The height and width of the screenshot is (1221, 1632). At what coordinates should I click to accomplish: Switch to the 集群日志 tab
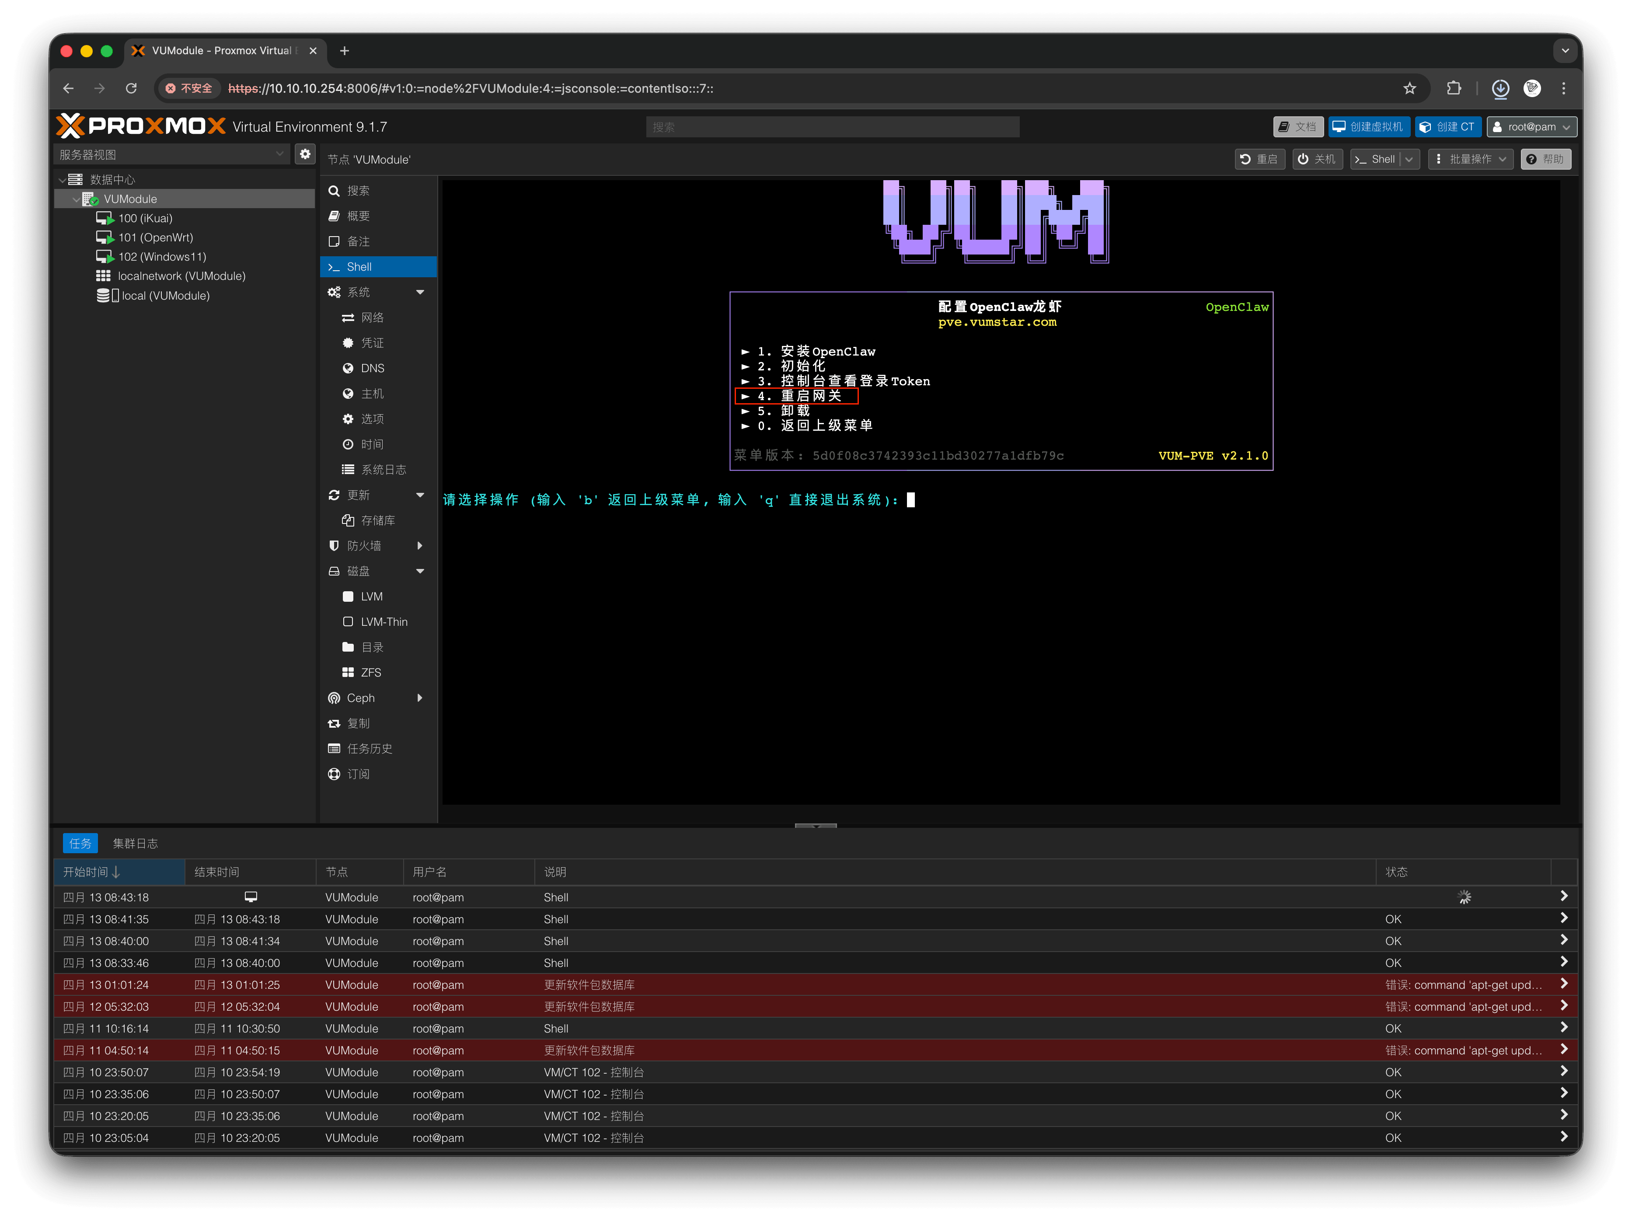click(x=135, y=843)
